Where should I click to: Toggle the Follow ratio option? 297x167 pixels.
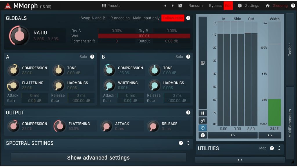click(x=173, y=18)
